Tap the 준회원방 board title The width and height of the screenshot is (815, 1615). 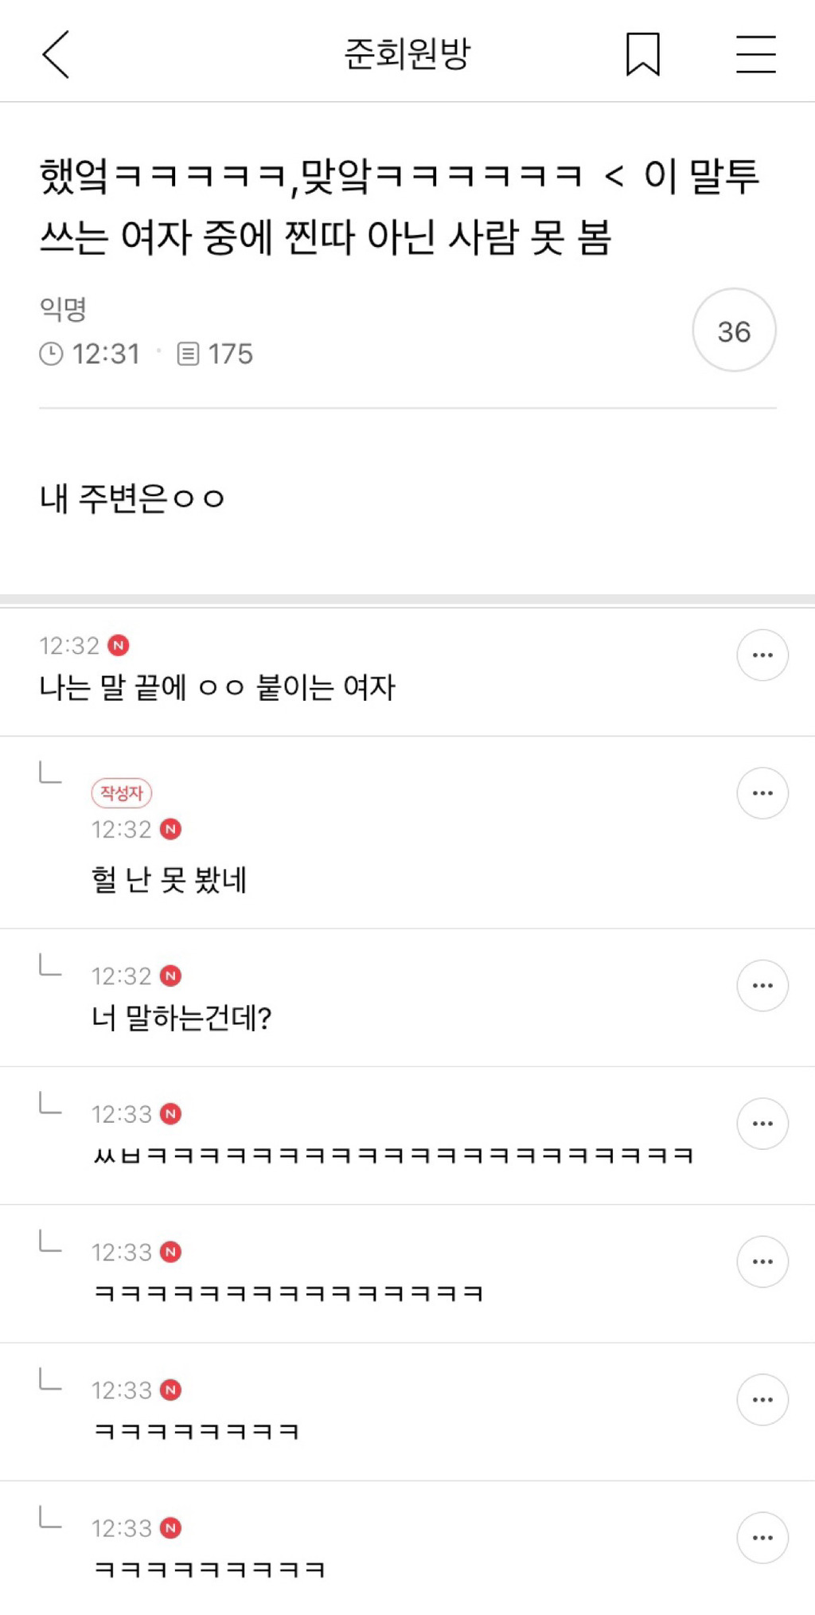(407, 54)
